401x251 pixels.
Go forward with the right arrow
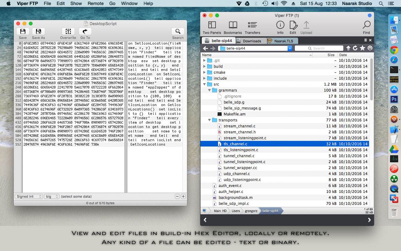click(x=213, y=48)
